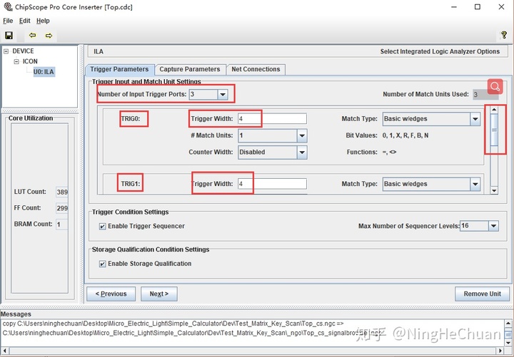Open TRIG0 Counter Width dropdown

click(x=302, y=152)
